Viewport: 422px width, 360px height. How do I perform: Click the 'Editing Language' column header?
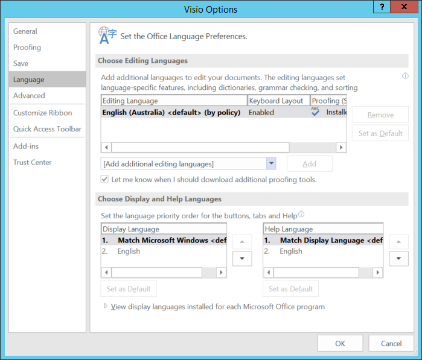[174, 101]
